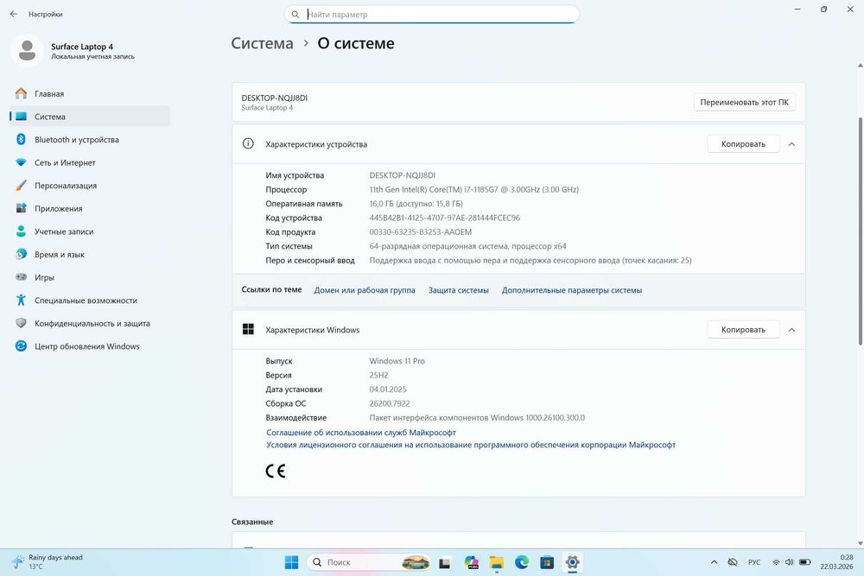Click the processor value i7-1185G7
864x576 pixels.
click(473, 189)
